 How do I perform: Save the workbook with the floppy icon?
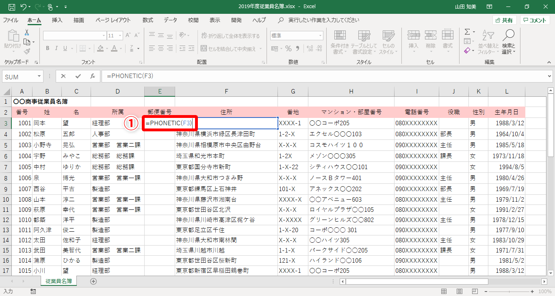point(12,7)
